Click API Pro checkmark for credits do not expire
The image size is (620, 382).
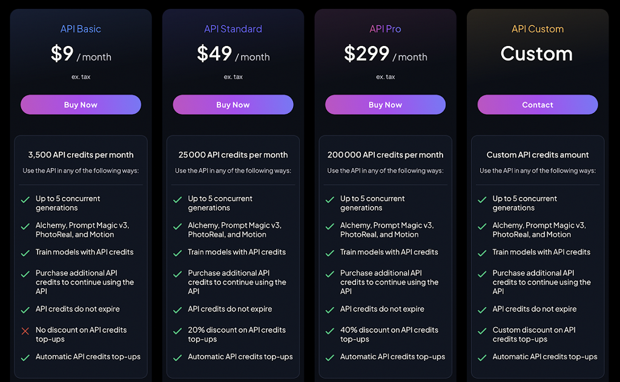click(330, 310)
